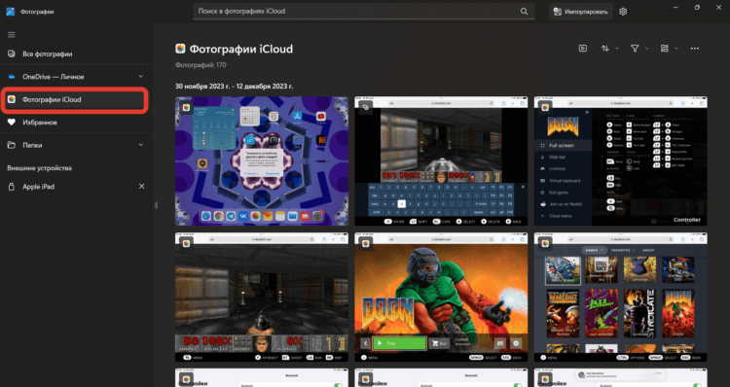Remove Apple iPad with the X button

(x=141, y=186)
